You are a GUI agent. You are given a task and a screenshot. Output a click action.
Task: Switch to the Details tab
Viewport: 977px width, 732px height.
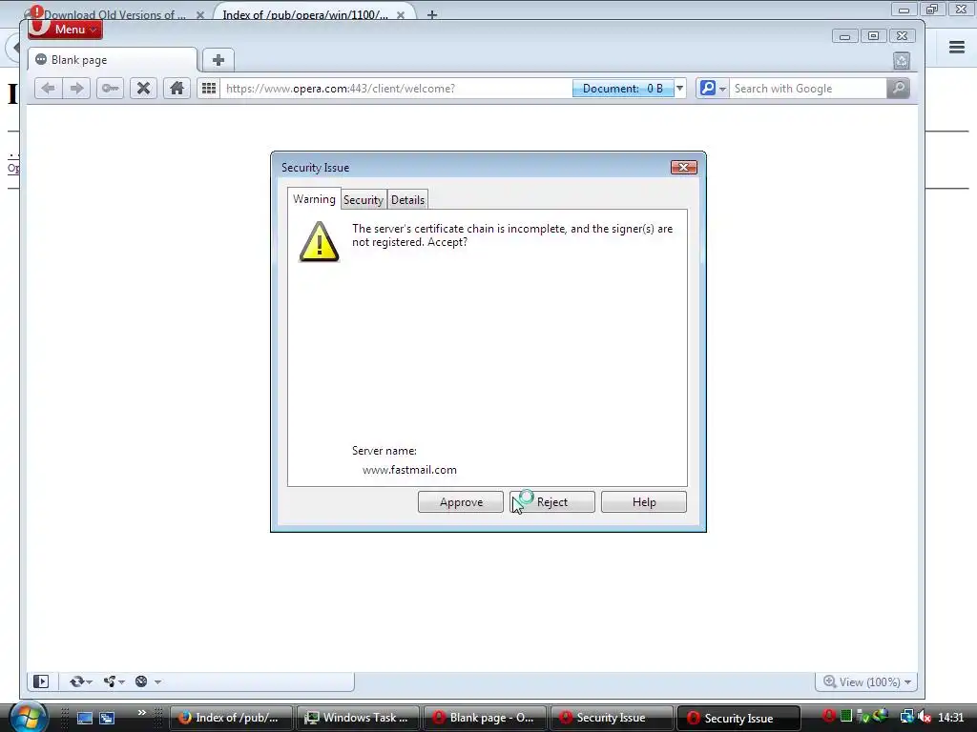tap(407, 200)
